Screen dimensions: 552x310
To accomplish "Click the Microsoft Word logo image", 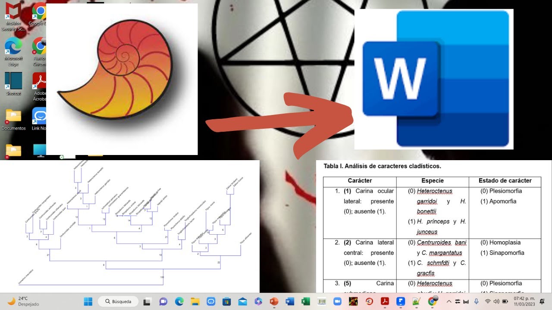I will (x=434, y=79).
